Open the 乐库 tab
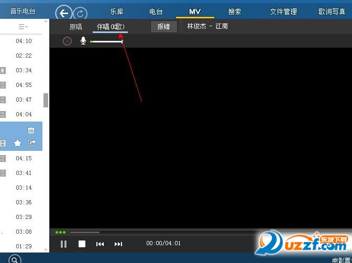Image resolution: width=352 pixels, height=263 pixels. [117, 12]
